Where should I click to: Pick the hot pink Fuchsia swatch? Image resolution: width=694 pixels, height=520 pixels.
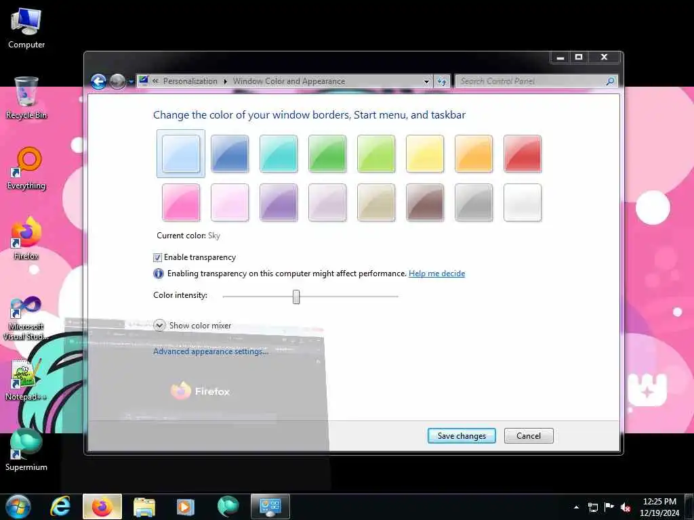pyautogui.click(x=181, y=202)
